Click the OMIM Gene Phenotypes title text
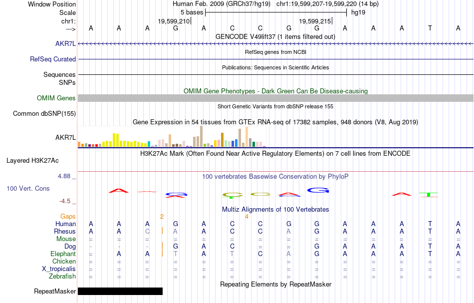474x303 pixels. click(x=275, y=91)
